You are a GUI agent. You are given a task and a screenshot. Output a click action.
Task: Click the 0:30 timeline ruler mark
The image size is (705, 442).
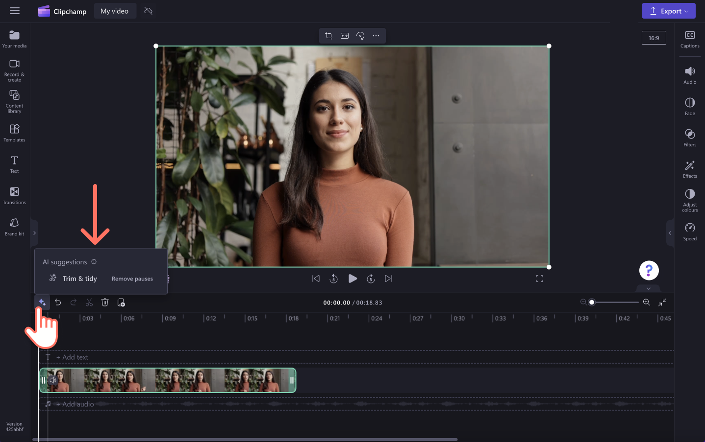[x=459, y=318]
